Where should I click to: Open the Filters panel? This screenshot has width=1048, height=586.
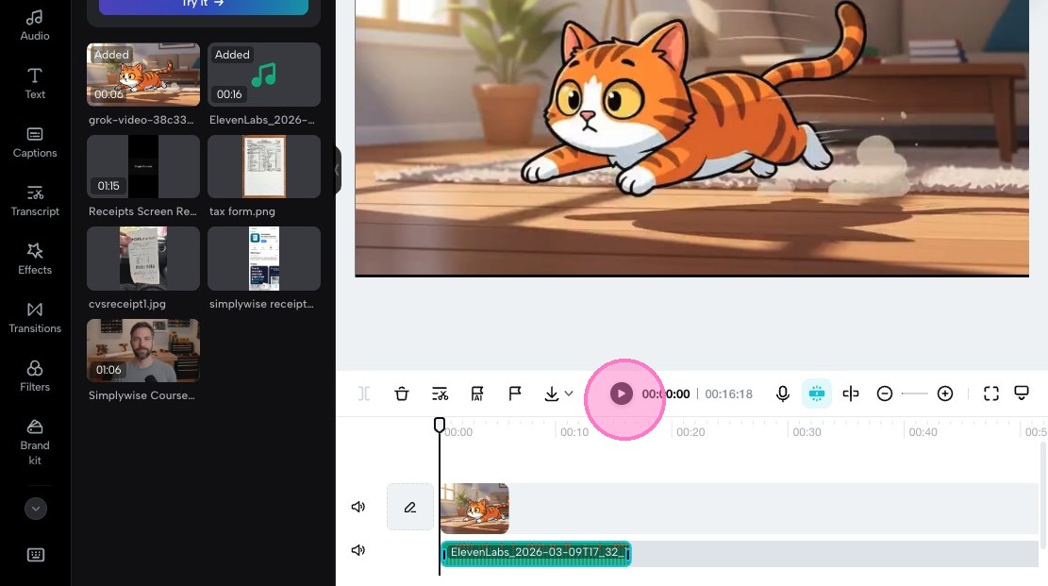click(x=35, y=377)
